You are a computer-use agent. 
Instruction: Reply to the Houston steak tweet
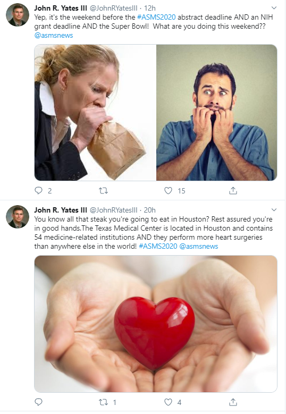click(x=39, y=402)
